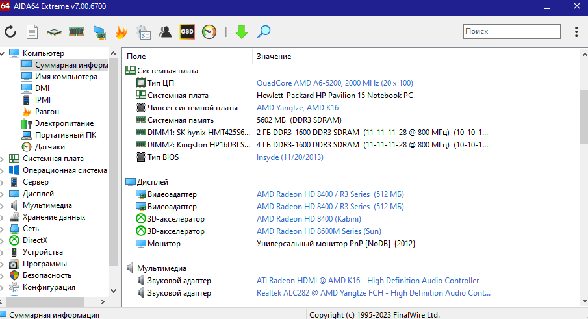Click the Поиск search field

pos(512,31)
